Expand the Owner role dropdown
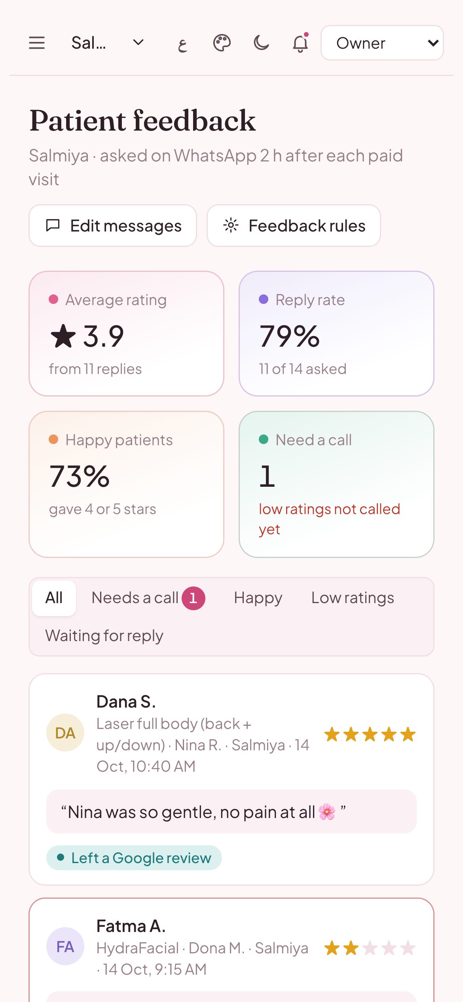This screenshot has width=463, height=1002. coord(382,43)
